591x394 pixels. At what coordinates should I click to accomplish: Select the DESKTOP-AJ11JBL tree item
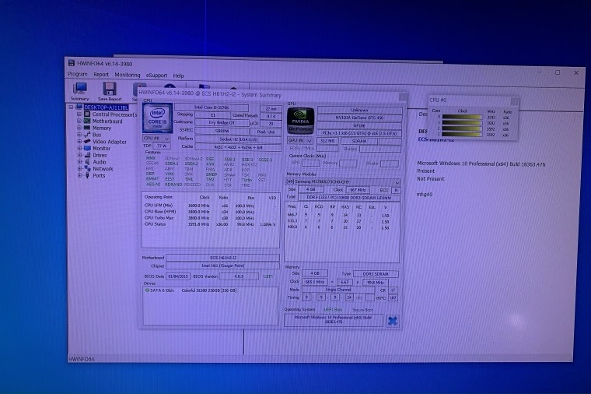coord(106,107)
